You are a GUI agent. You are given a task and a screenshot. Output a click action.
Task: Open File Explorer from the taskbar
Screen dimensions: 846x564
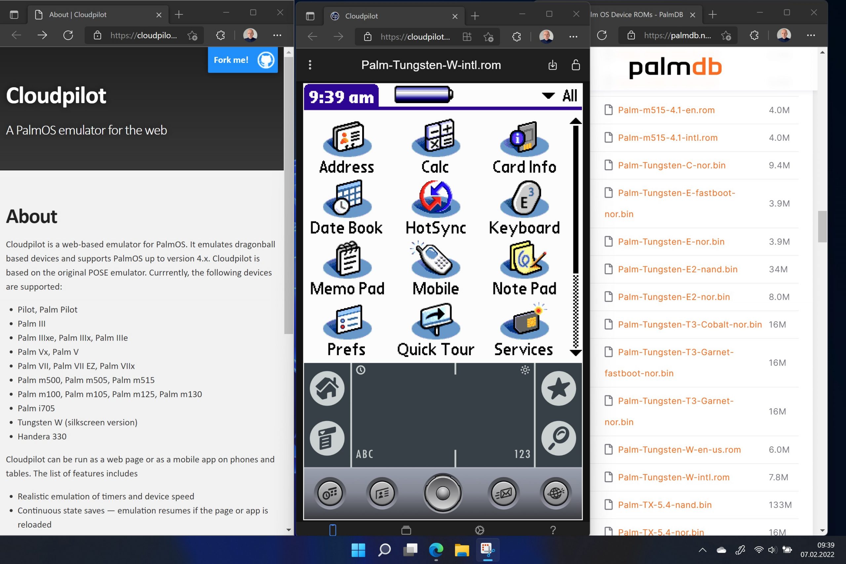(x=462, y=550)
